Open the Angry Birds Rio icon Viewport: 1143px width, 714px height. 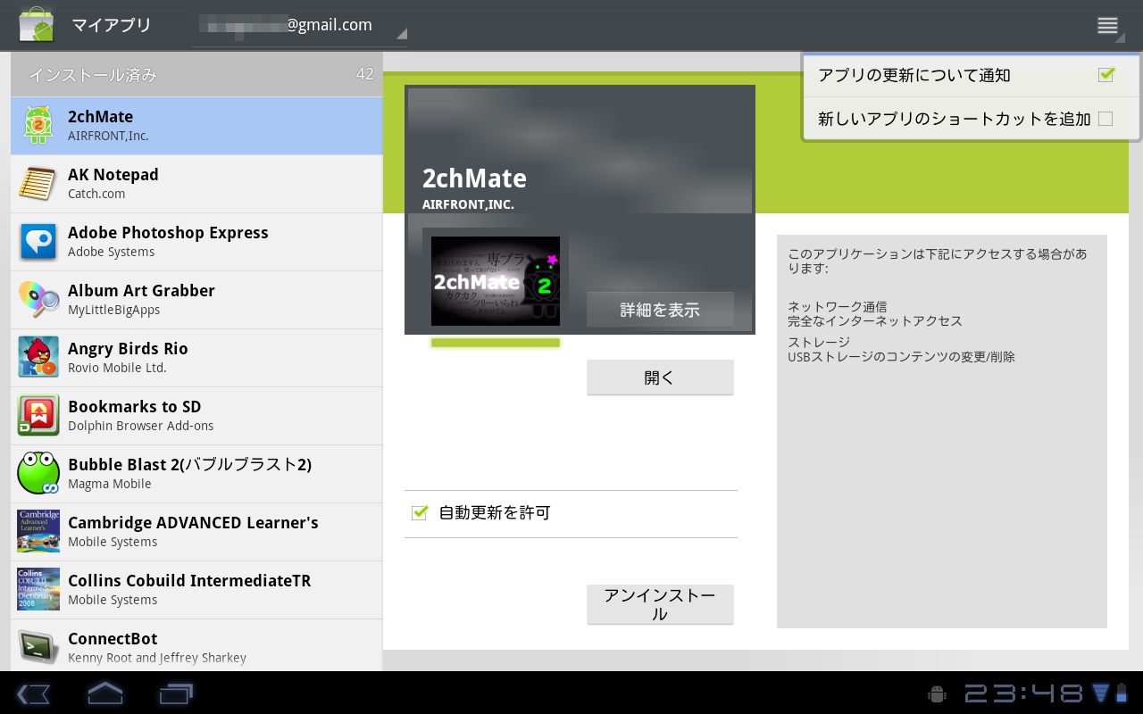[38, 357]
